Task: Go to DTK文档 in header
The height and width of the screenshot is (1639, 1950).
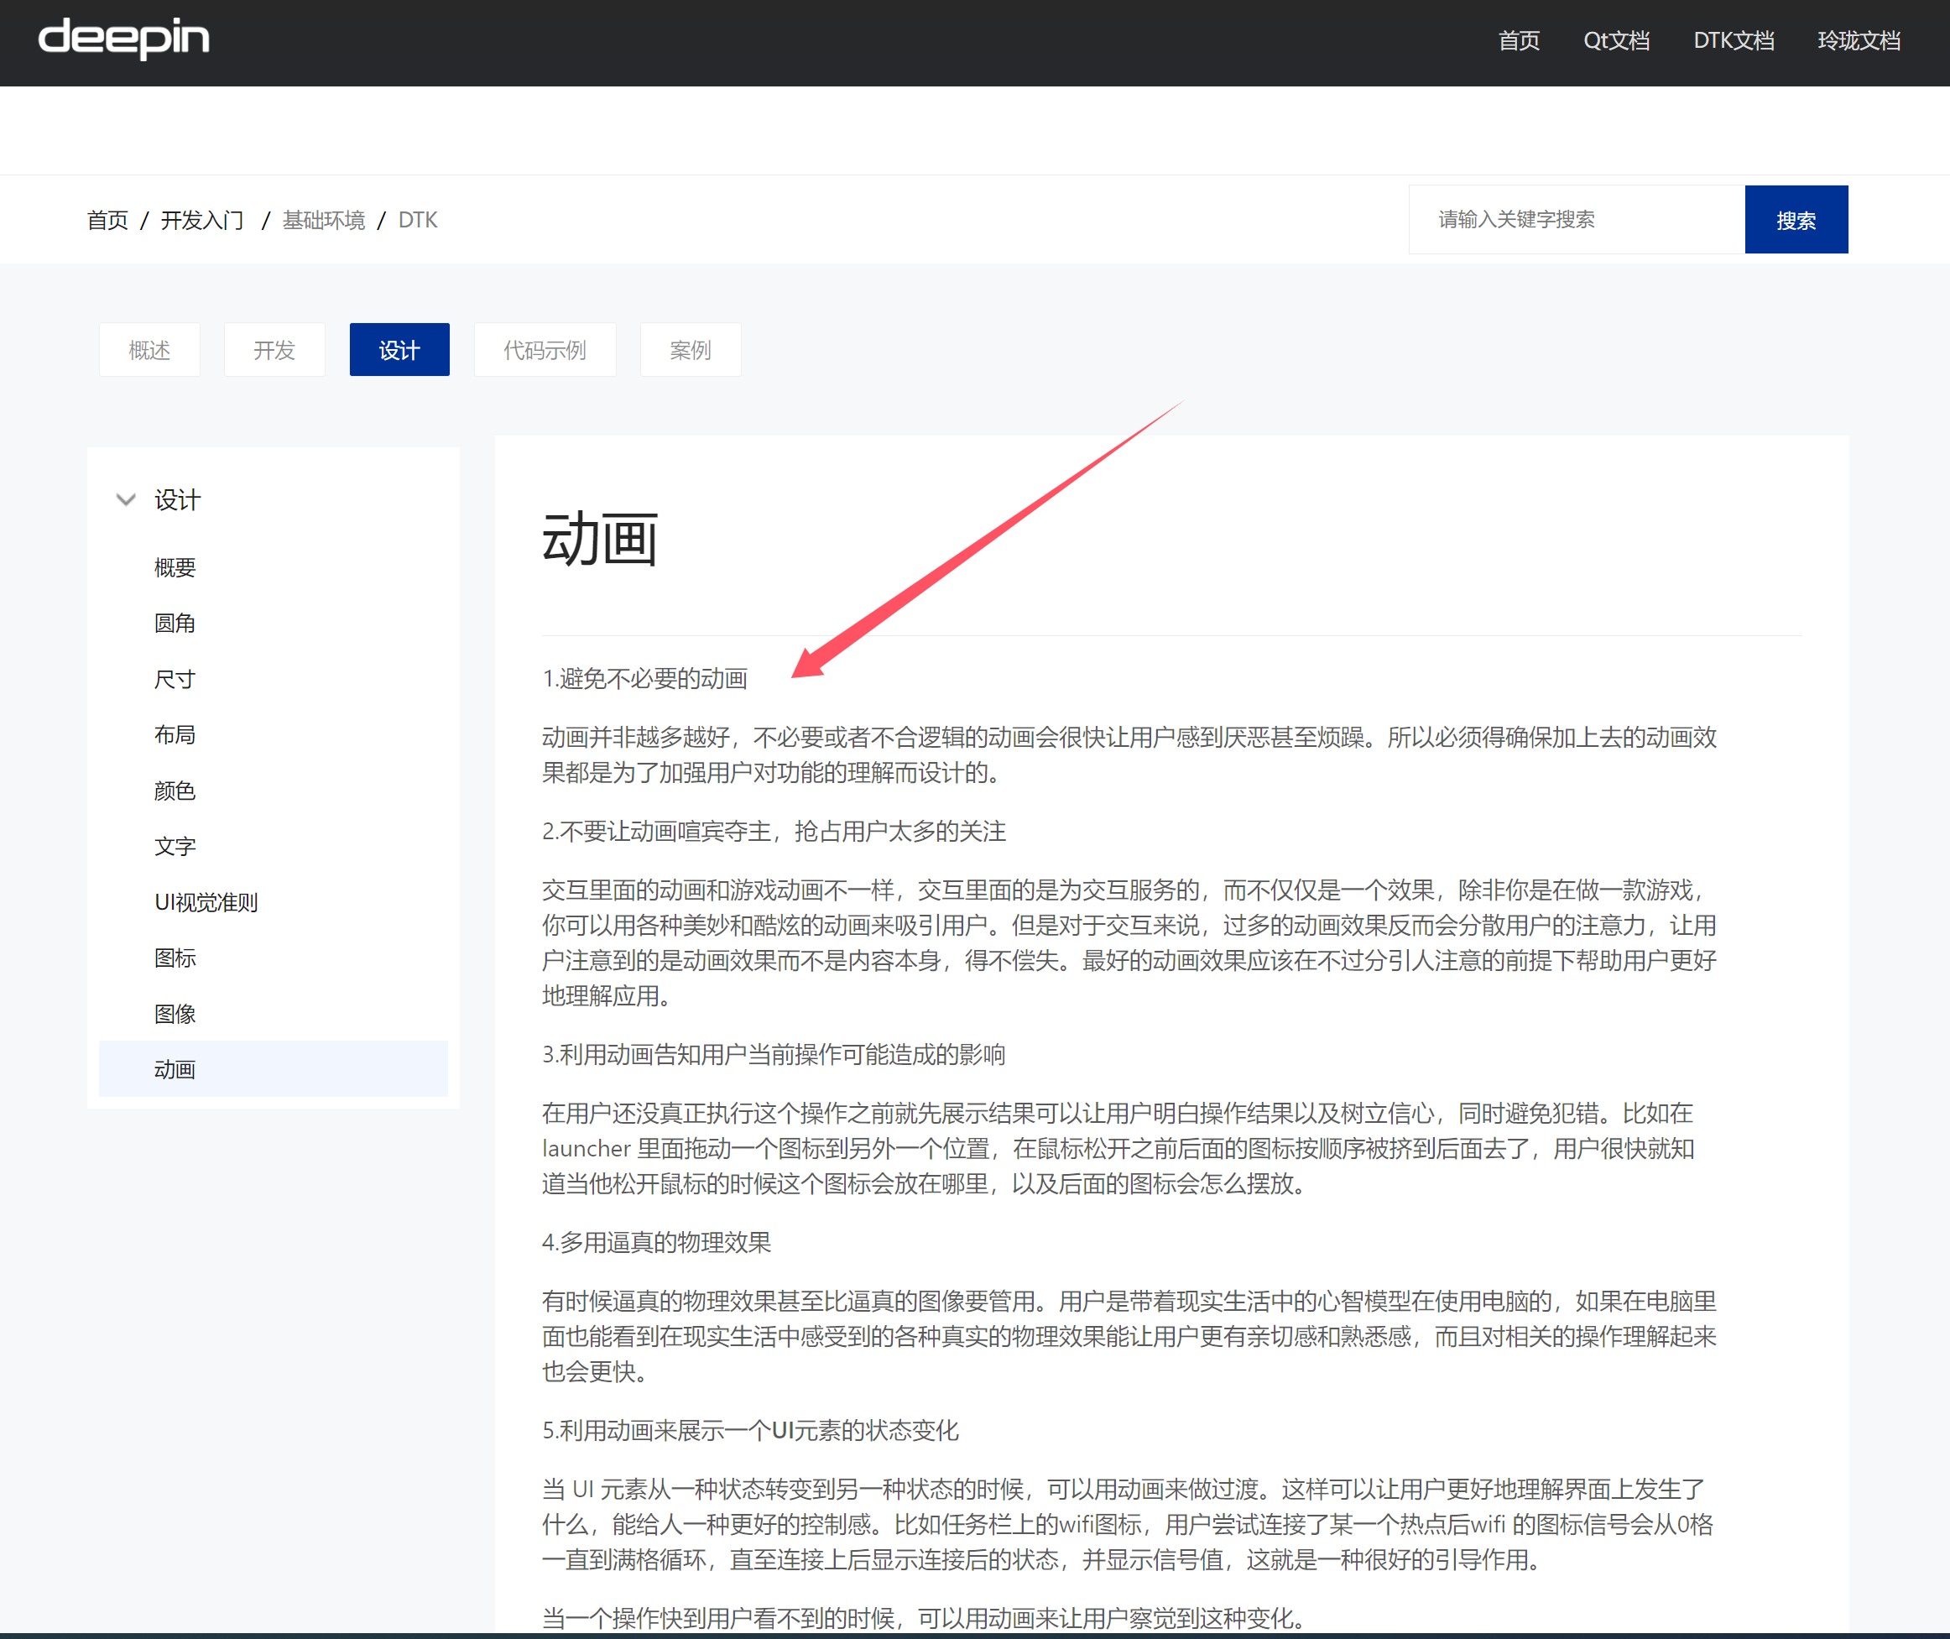Action: [1734, 41]
